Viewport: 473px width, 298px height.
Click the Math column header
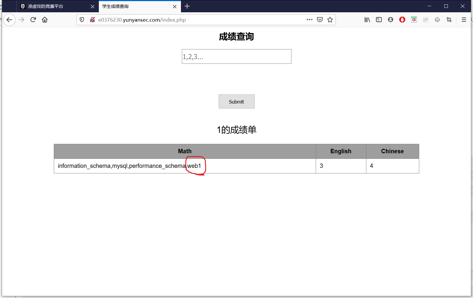point(185,151)
